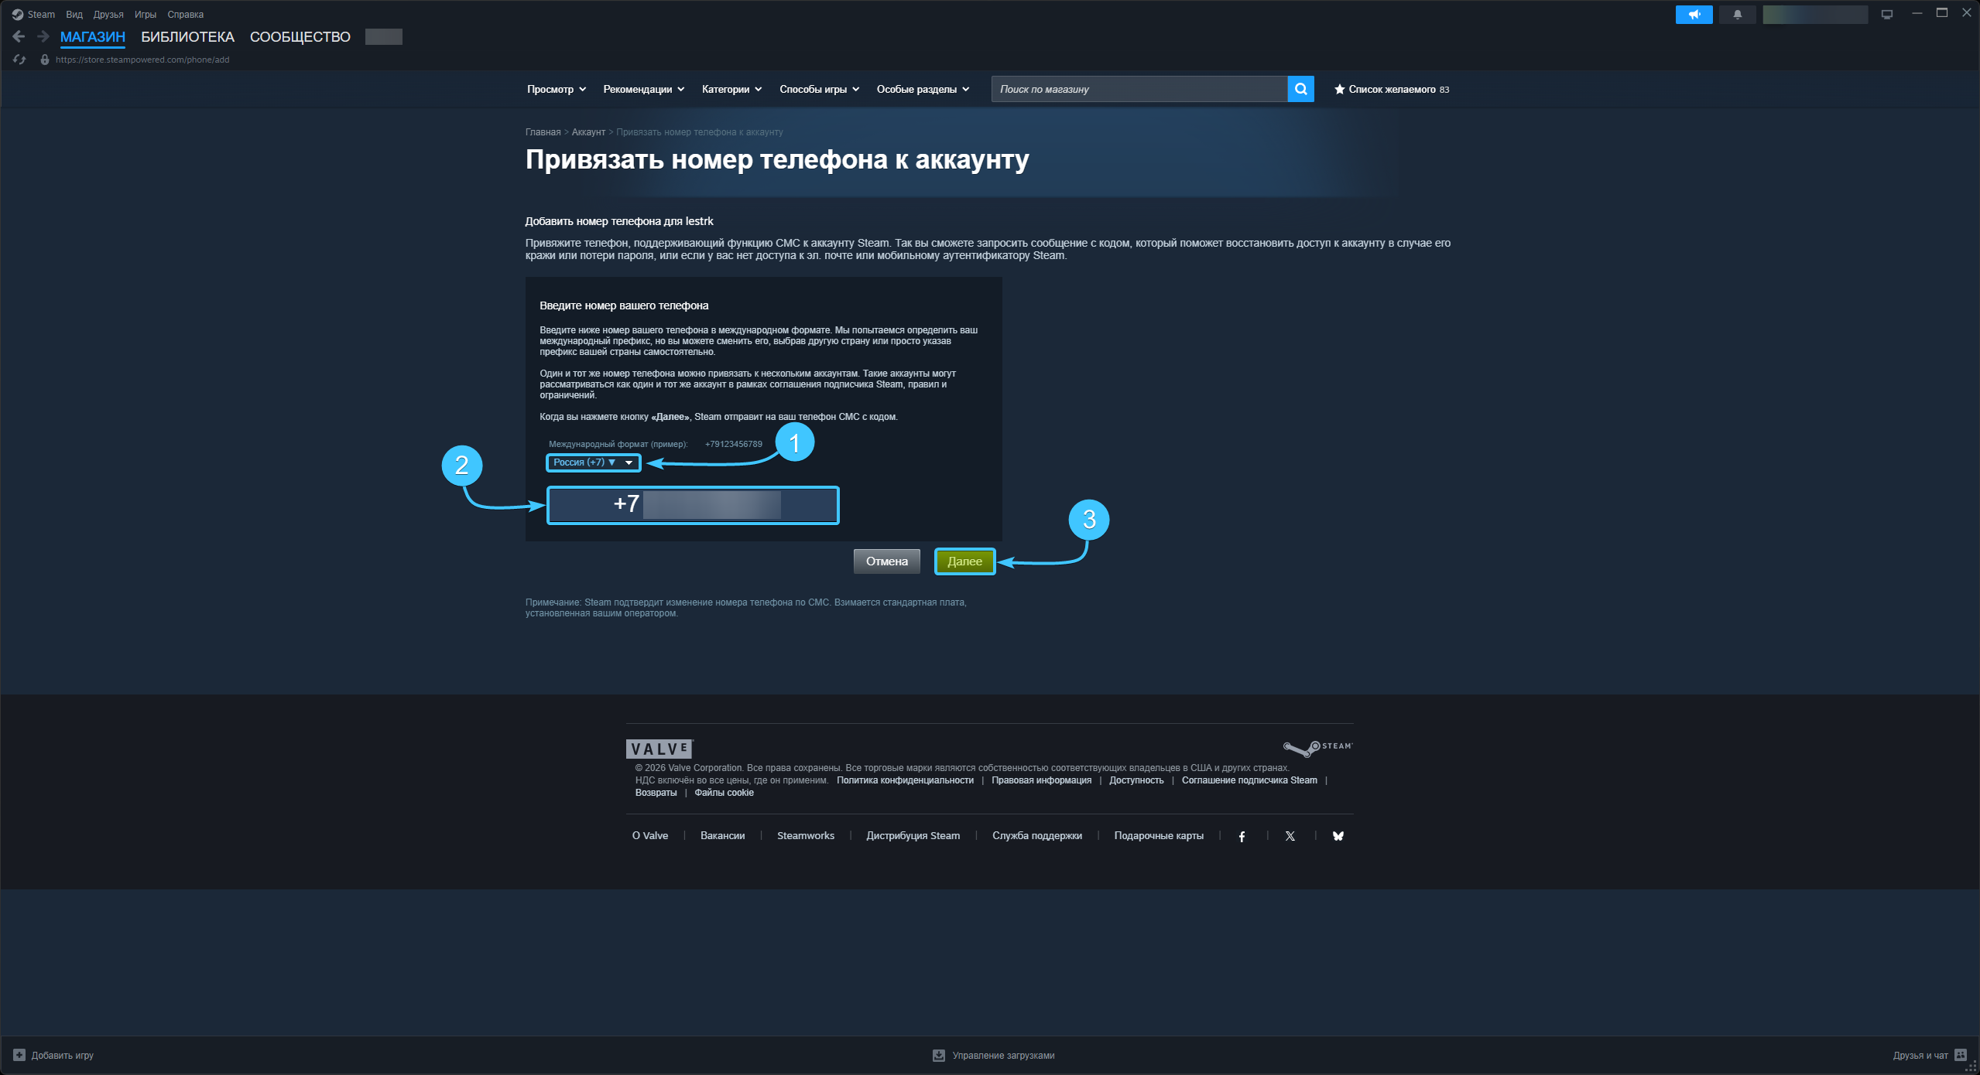
Task: Open the Россия (+7) country dropdown
Action: (x=593, y=462)
